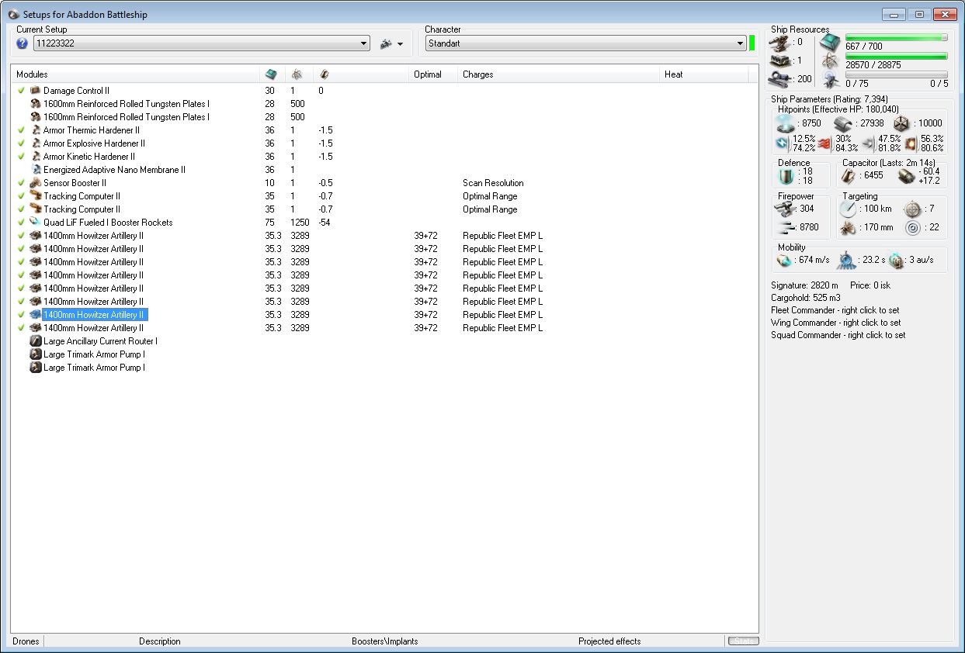Viewport: 965px width, 653px height.
Task: Click the thermal resistance flame icon showing 30%
Action: (x=824, y=143)
